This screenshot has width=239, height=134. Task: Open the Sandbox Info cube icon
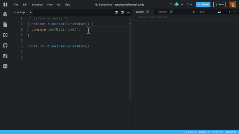point(5,14)
